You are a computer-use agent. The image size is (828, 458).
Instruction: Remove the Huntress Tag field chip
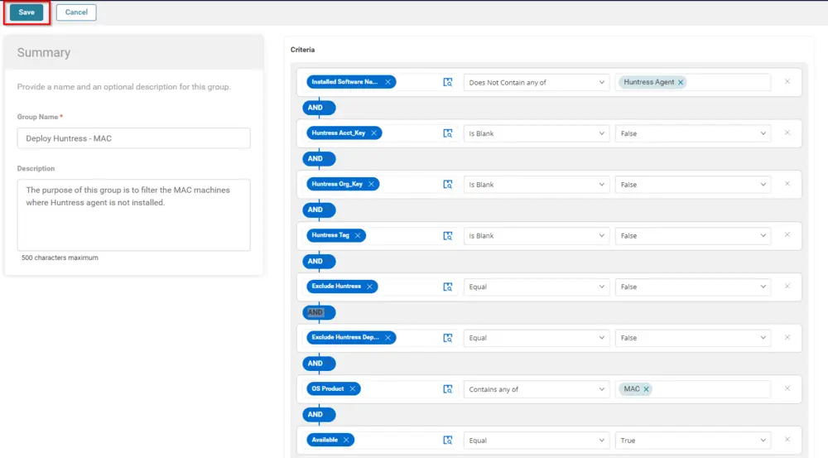(358, 235)
